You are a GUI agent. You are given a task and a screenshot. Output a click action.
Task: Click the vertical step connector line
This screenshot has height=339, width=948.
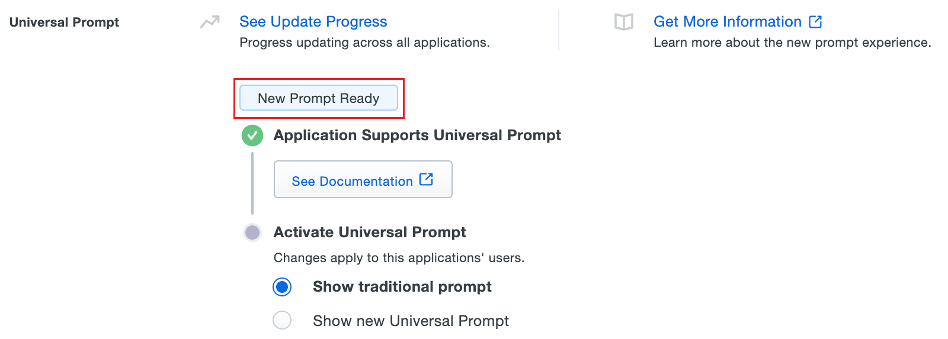252,183
